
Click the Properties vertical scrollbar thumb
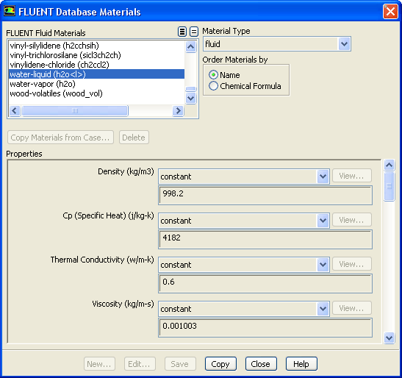point(390,186)
